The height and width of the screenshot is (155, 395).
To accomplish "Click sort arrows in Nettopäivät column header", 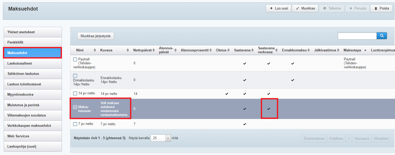I will pyautogui.click(x=153, y=50).
